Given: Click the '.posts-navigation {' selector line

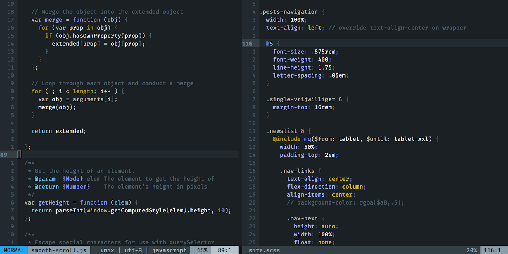Looking at the screenshot, I should 292,12.
